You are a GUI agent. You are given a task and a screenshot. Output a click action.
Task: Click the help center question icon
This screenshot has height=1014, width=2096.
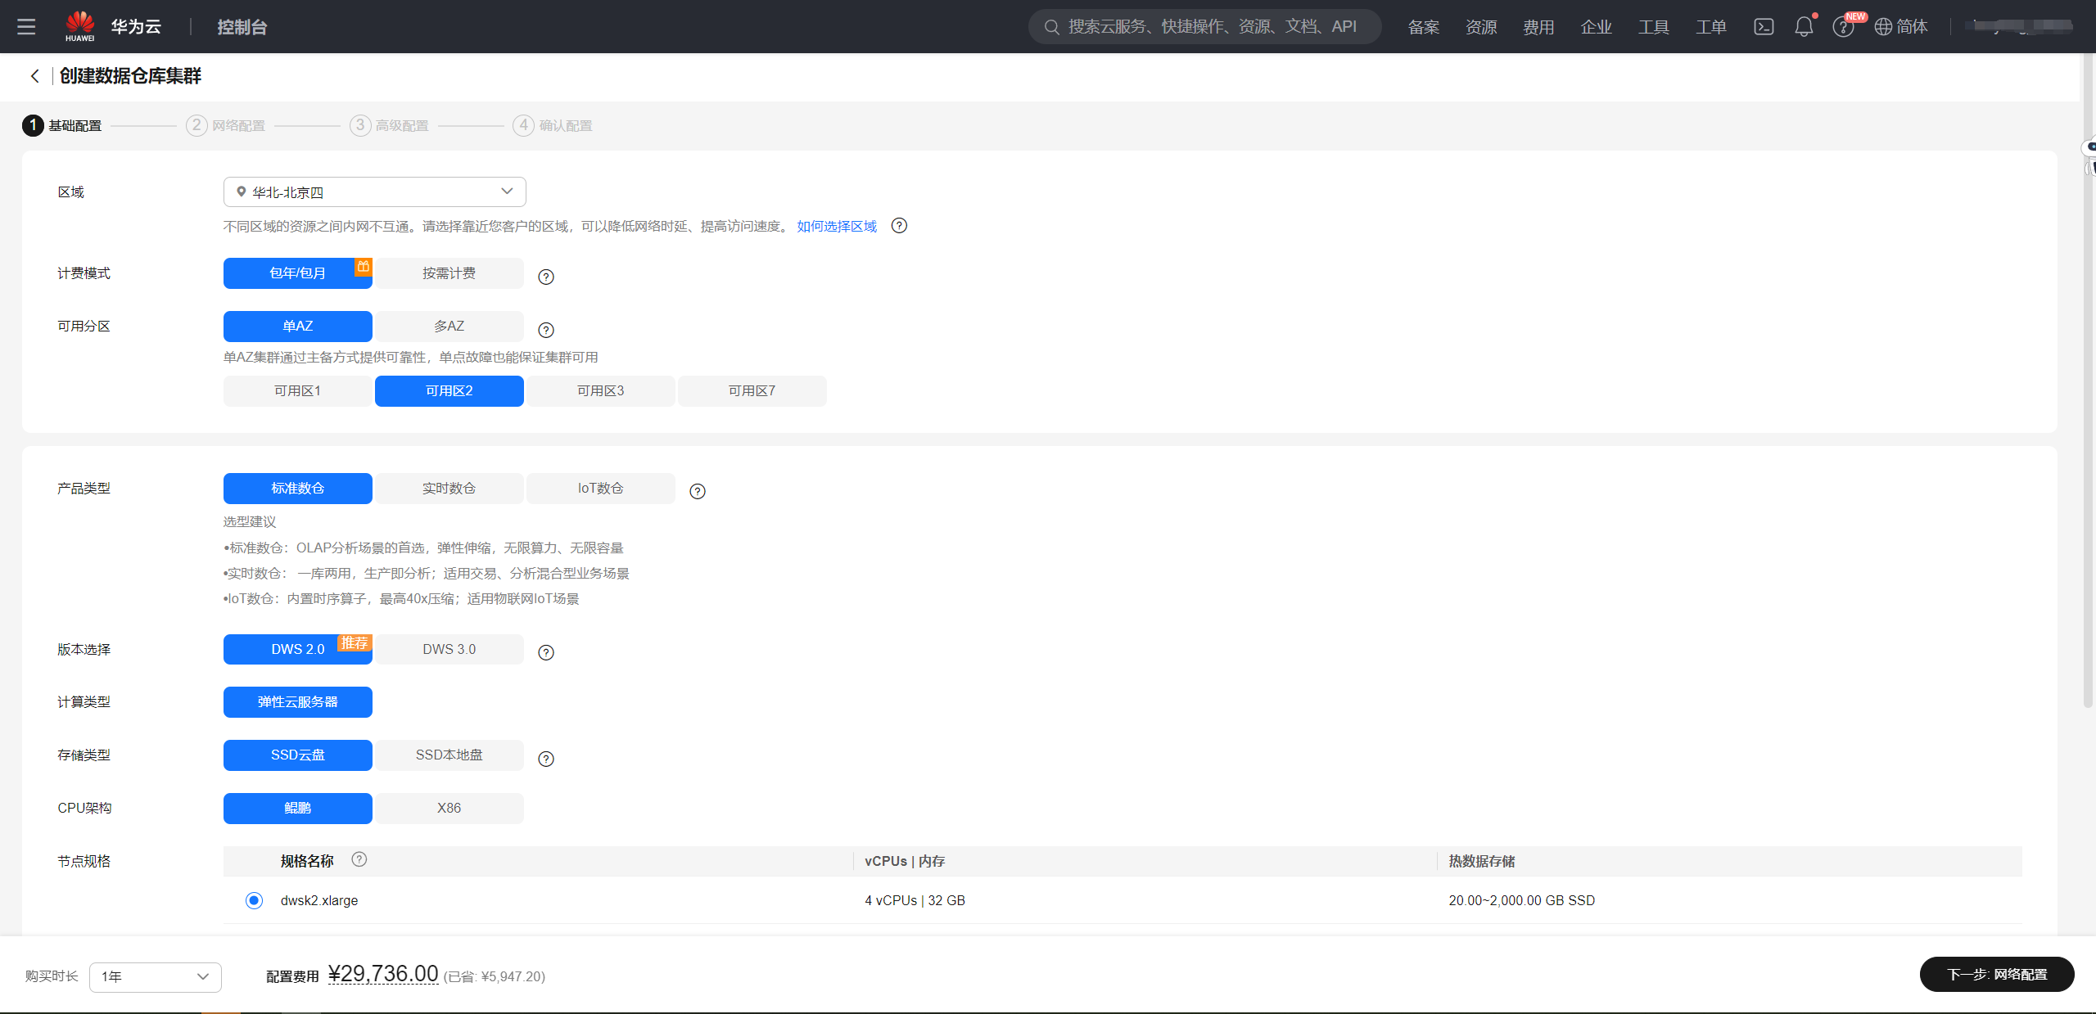pos(1843,27)
